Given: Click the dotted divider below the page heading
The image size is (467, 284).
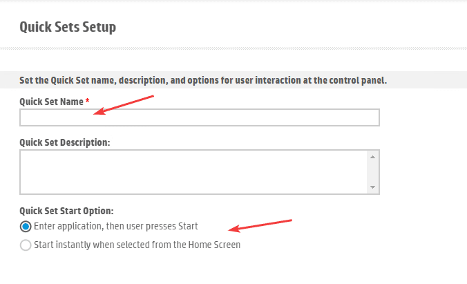Looking at the screenshot, I should [x=233, y=48].
